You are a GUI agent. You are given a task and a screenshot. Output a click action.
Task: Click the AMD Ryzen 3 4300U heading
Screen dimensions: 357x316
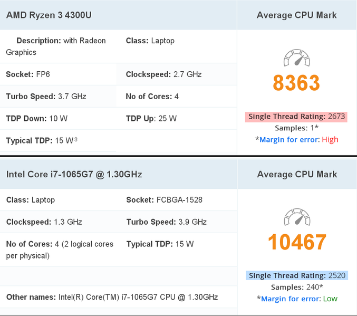(49, 15)
